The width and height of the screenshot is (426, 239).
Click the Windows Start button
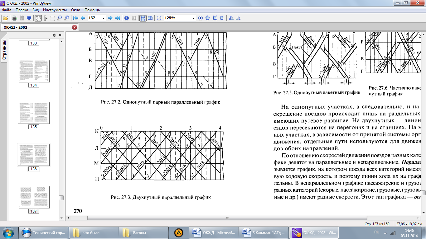8,232
